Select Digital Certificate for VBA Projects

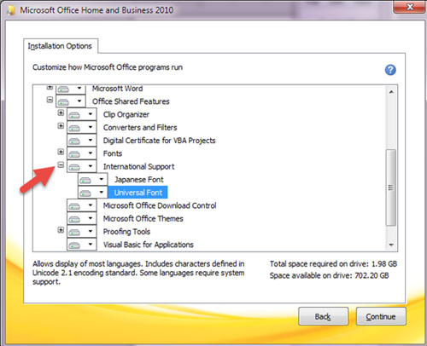[x=159, y=141]
